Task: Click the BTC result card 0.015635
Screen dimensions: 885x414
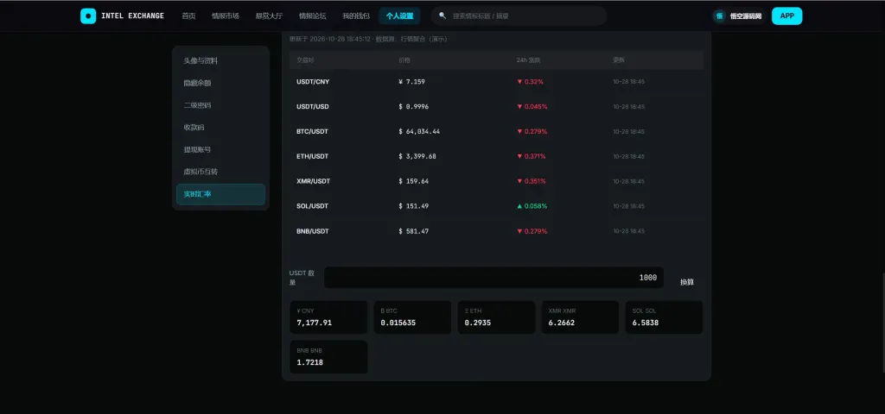Action: (412, 317)
